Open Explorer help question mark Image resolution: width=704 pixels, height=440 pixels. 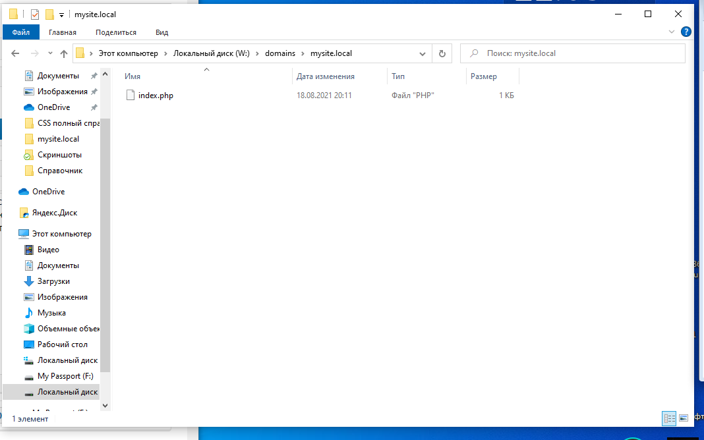pyautogui.click(x=686, y=32)
